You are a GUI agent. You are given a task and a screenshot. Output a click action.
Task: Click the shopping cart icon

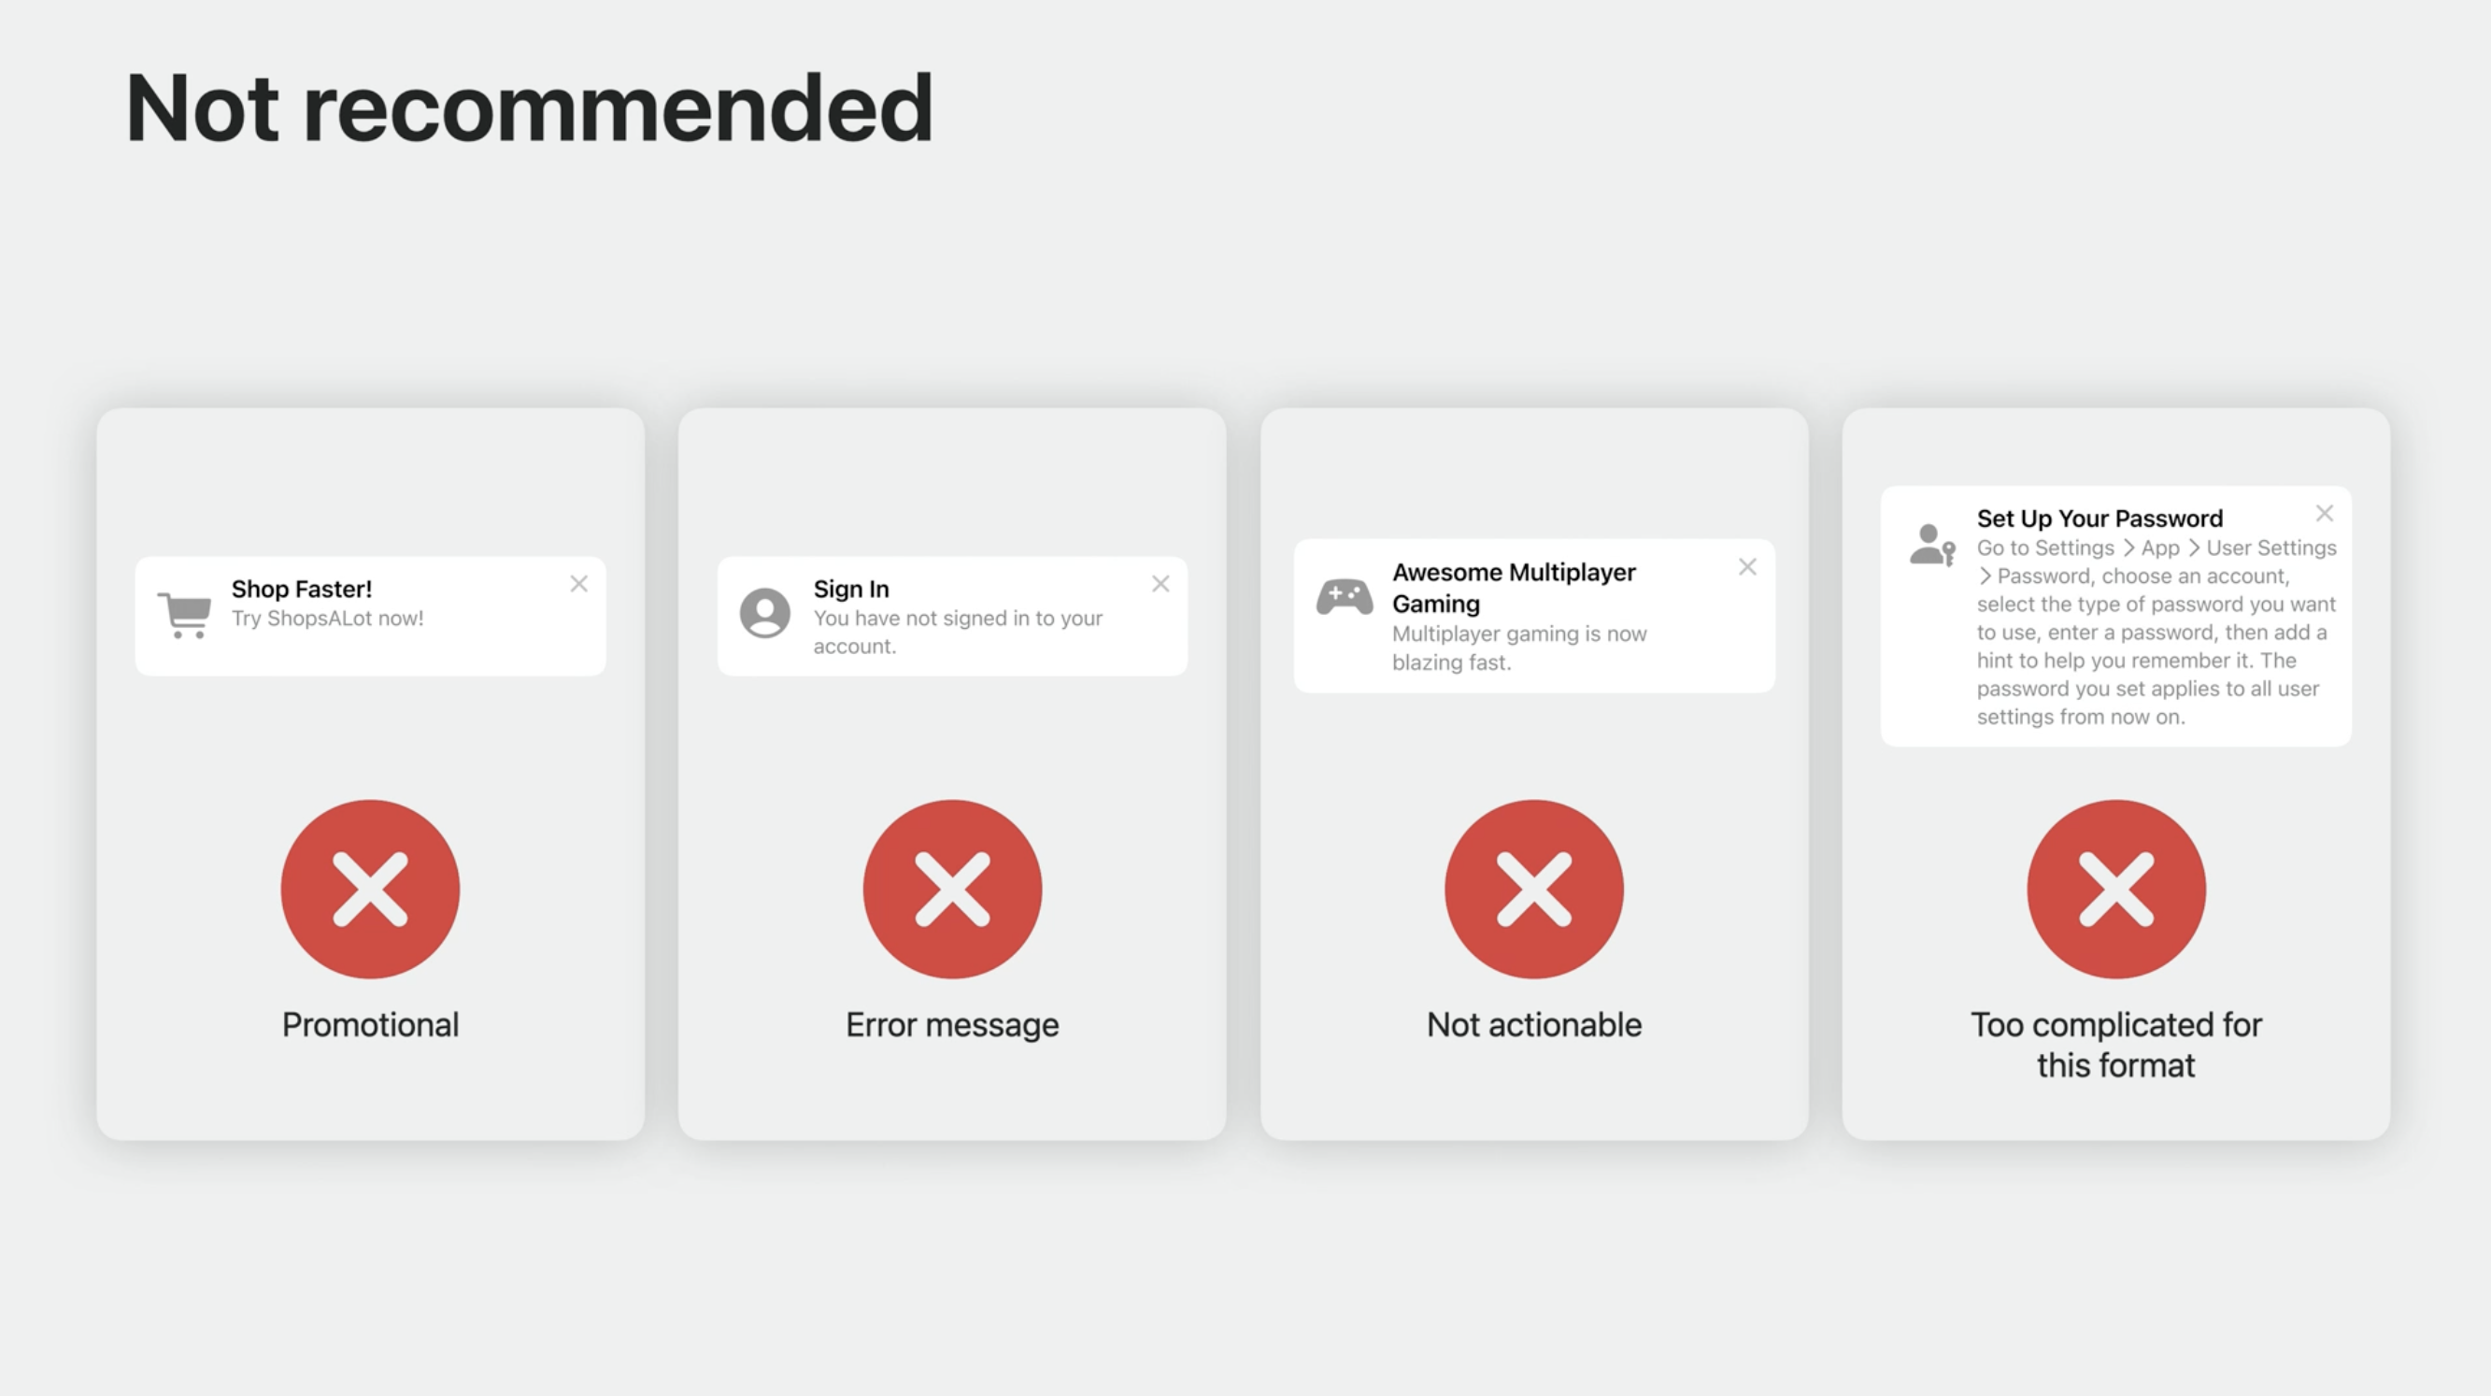(185, 615)
